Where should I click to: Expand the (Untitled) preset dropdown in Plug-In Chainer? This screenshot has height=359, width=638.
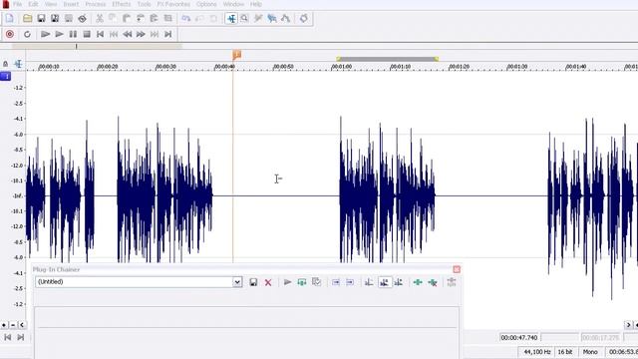coord(237,282)
